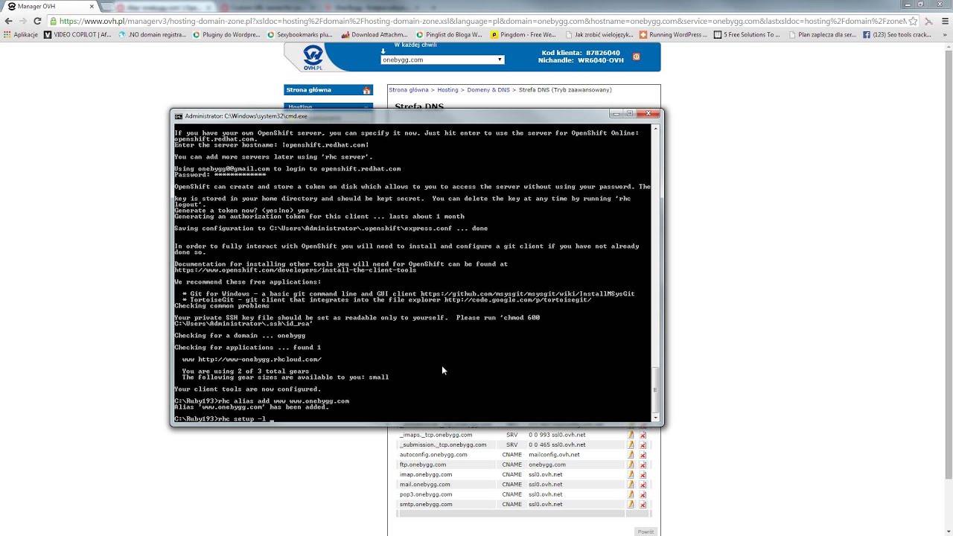Select the 'mailconfig.ovh.net' target cell
This screenshot has width=953, height=536.
[554, 455]
